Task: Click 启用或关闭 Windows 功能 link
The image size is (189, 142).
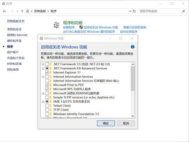Action: tap(101, 28)
